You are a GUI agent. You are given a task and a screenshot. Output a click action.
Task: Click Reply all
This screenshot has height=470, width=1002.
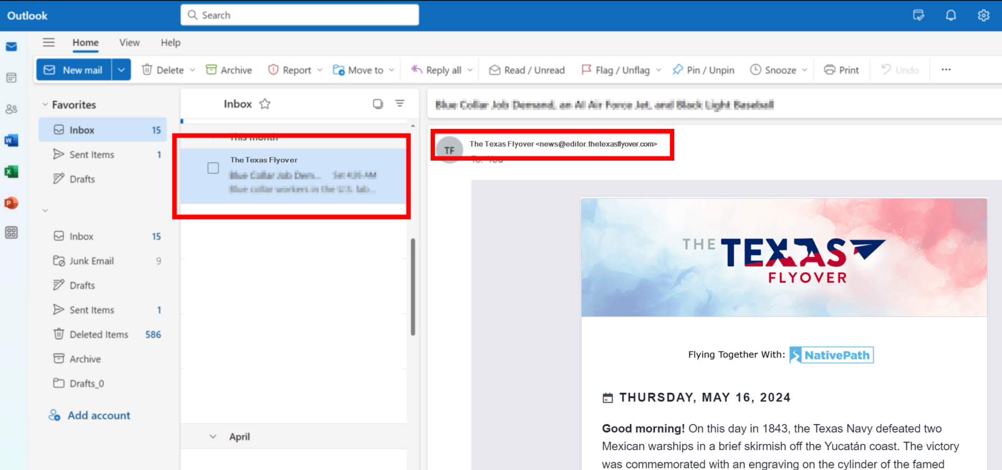[436, 70]
